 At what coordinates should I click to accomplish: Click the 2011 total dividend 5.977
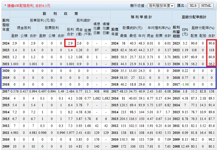tap(70, 133)
